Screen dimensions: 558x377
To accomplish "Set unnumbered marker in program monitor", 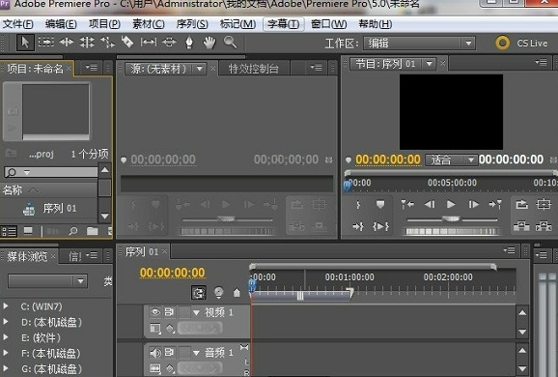I will pyautogui.click(x=380, y=204).
